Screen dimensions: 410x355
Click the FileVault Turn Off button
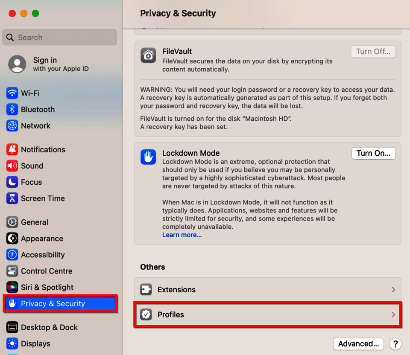[x=373, y=52]
